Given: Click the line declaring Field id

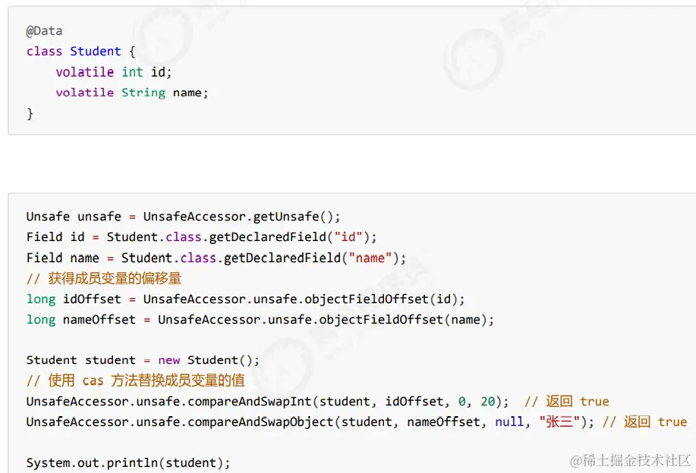Looking at the screenshot, I should 202,237.
